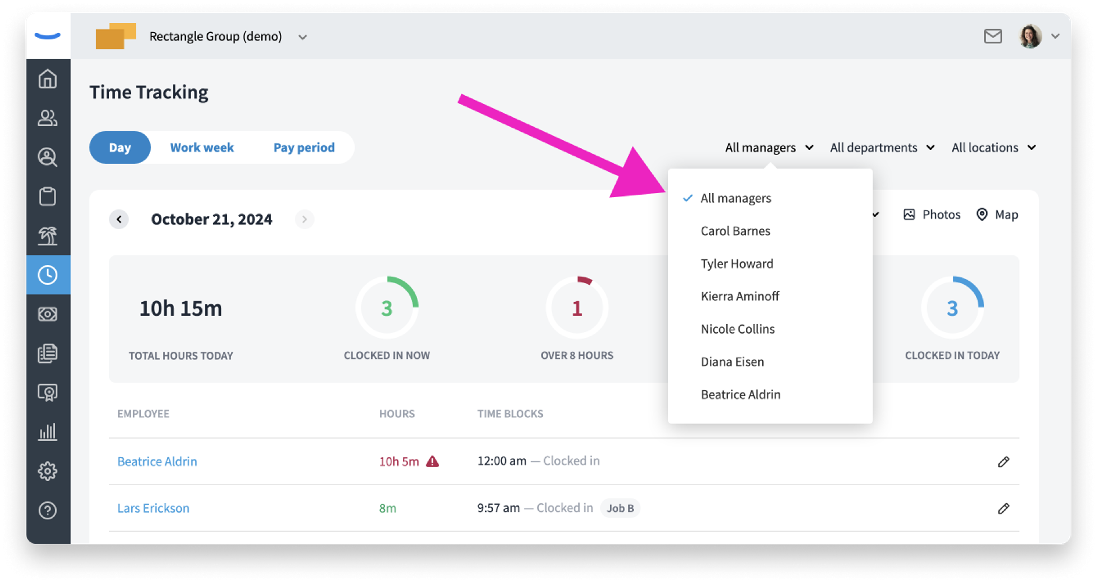Image resolution: width=1097 pixels, height=583 pixels.
Task: Expand the profile menu chevron
Action: click(x=1055, y=37)
